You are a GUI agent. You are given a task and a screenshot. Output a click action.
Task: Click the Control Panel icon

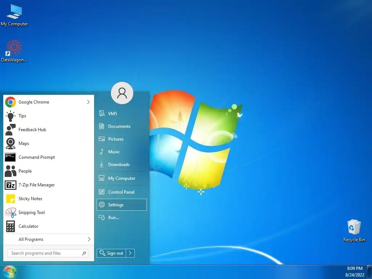click(102, 192)
